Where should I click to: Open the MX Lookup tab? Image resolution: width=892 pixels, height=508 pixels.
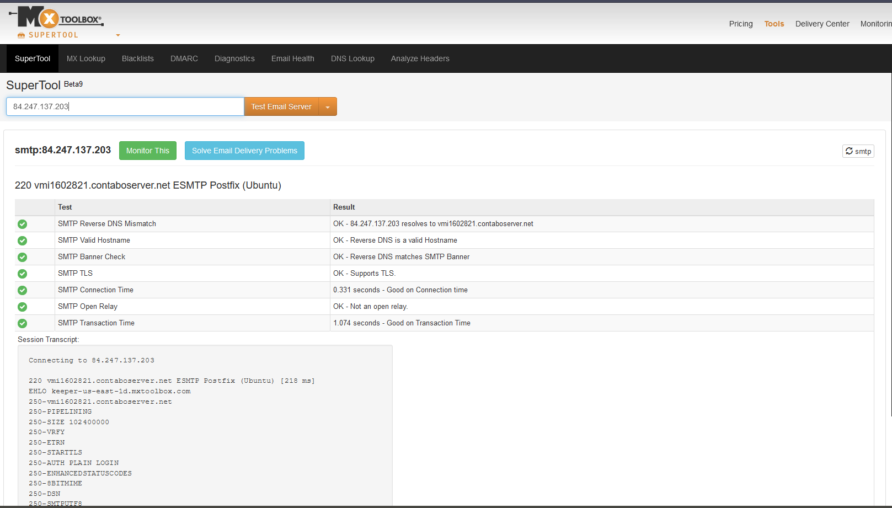point(86,58)
